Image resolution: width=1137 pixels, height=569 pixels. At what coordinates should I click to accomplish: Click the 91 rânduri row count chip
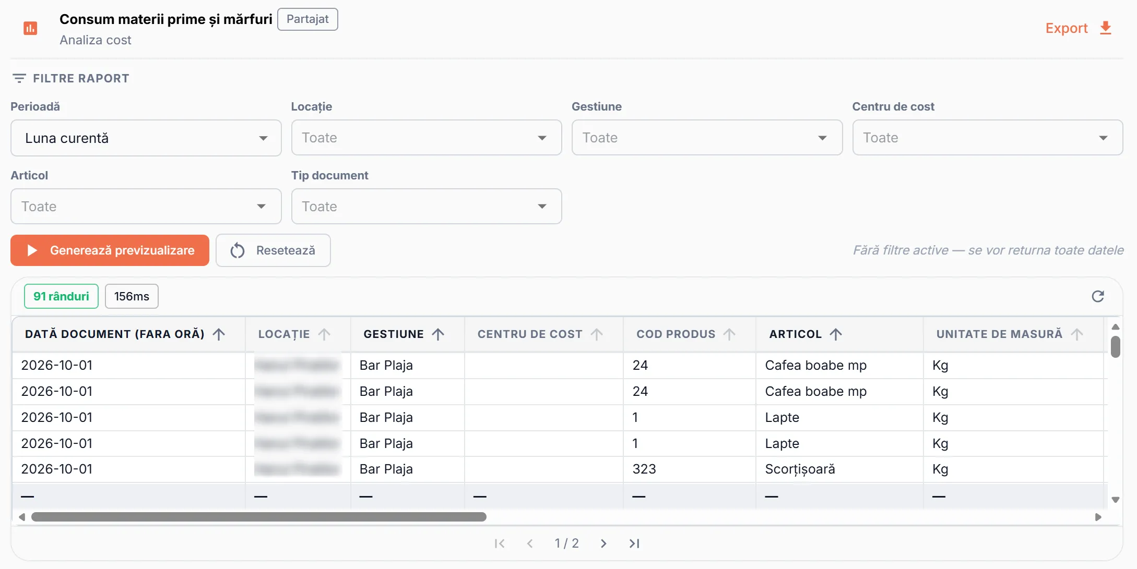pyautogui.click(x=61, y=296)
